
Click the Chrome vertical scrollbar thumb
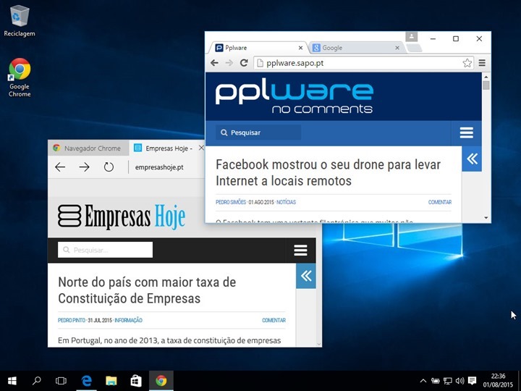[486, 85]
